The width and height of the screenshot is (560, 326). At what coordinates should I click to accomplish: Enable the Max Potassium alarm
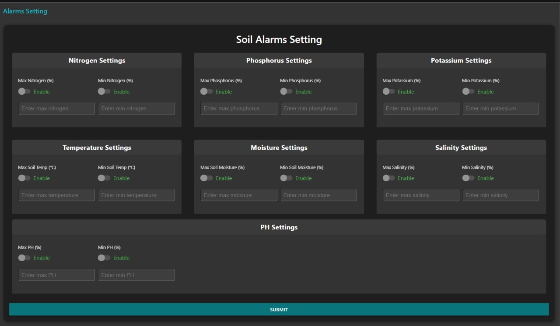coord(389,91)
